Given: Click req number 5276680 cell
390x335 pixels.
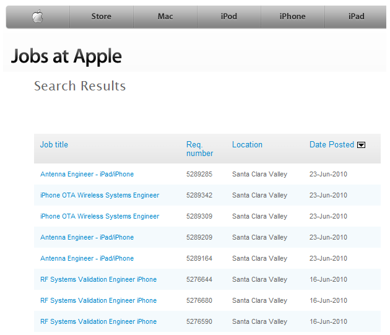Looking at the screenshot, I should point(199,300).
